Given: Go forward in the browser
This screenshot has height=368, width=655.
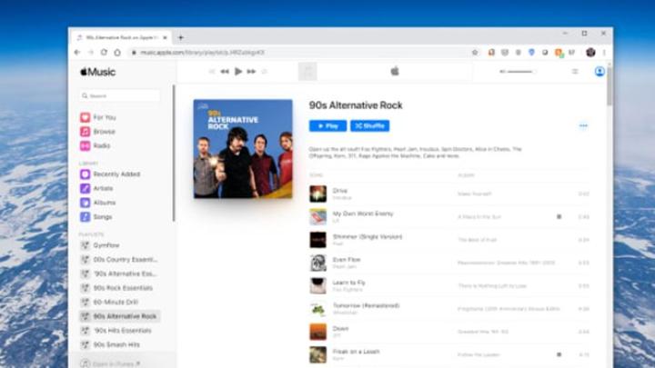Looking at the screenshot, I should click(x=91, y=52).
